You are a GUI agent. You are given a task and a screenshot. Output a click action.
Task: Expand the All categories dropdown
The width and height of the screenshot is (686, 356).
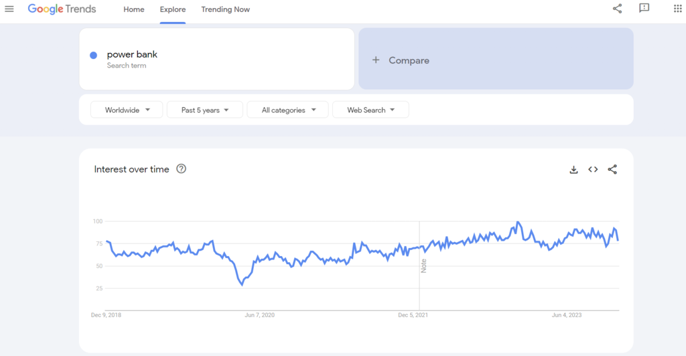pos(287,110)
